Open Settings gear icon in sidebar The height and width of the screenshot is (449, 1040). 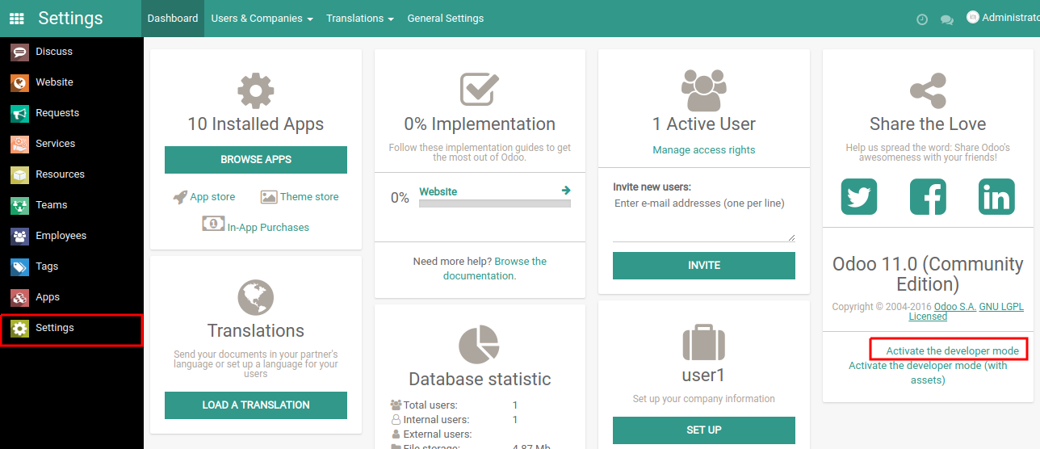(x=20, y=328)
